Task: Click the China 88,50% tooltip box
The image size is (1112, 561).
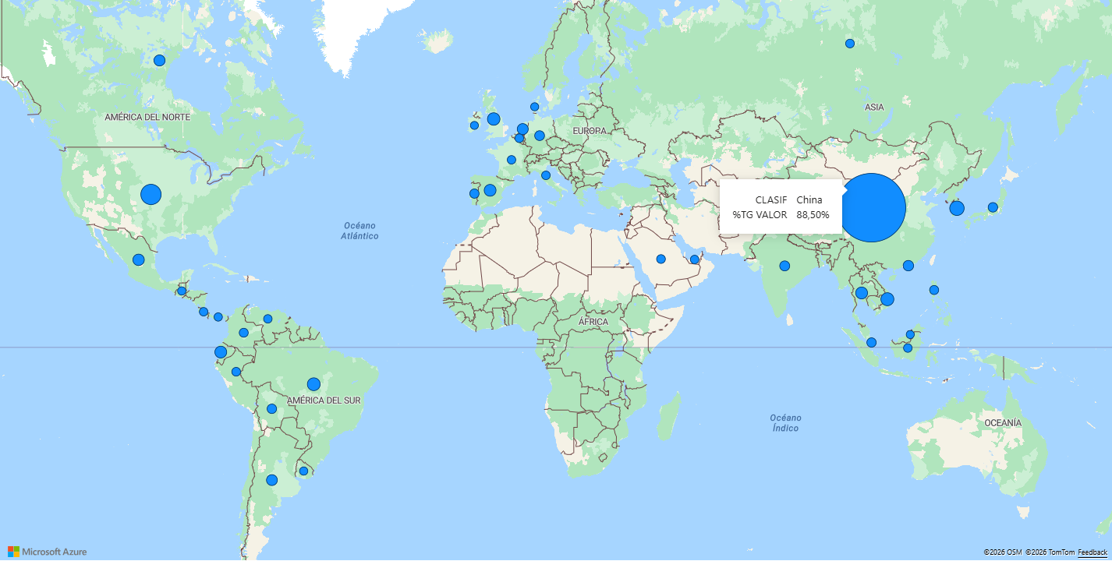Action: 781,206
